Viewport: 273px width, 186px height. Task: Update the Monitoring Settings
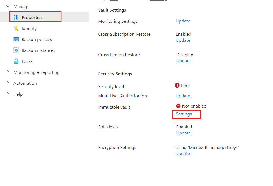pyautogui.click(x=183, y=21)
